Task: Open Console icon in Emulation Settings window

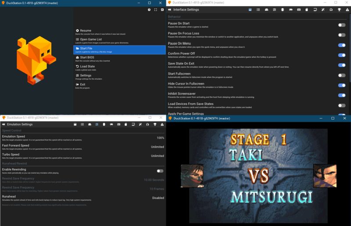Action: (90, 124)
